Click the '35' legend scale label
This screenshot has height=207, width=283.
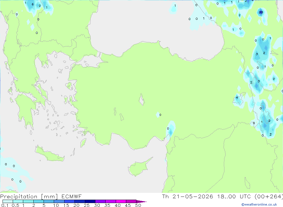[107, 205]
